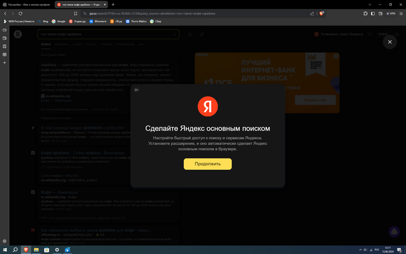406x254 pixels.
Task: Open the Google bookmark
Action: 59,21
